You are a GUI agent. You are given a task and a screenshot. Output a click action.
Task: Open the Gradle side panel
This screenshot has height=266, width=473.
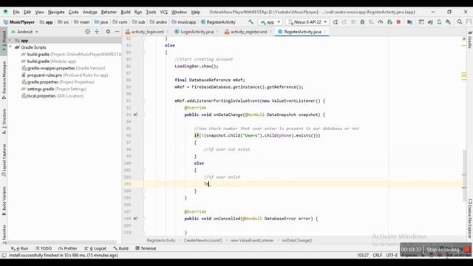(470, 40)
